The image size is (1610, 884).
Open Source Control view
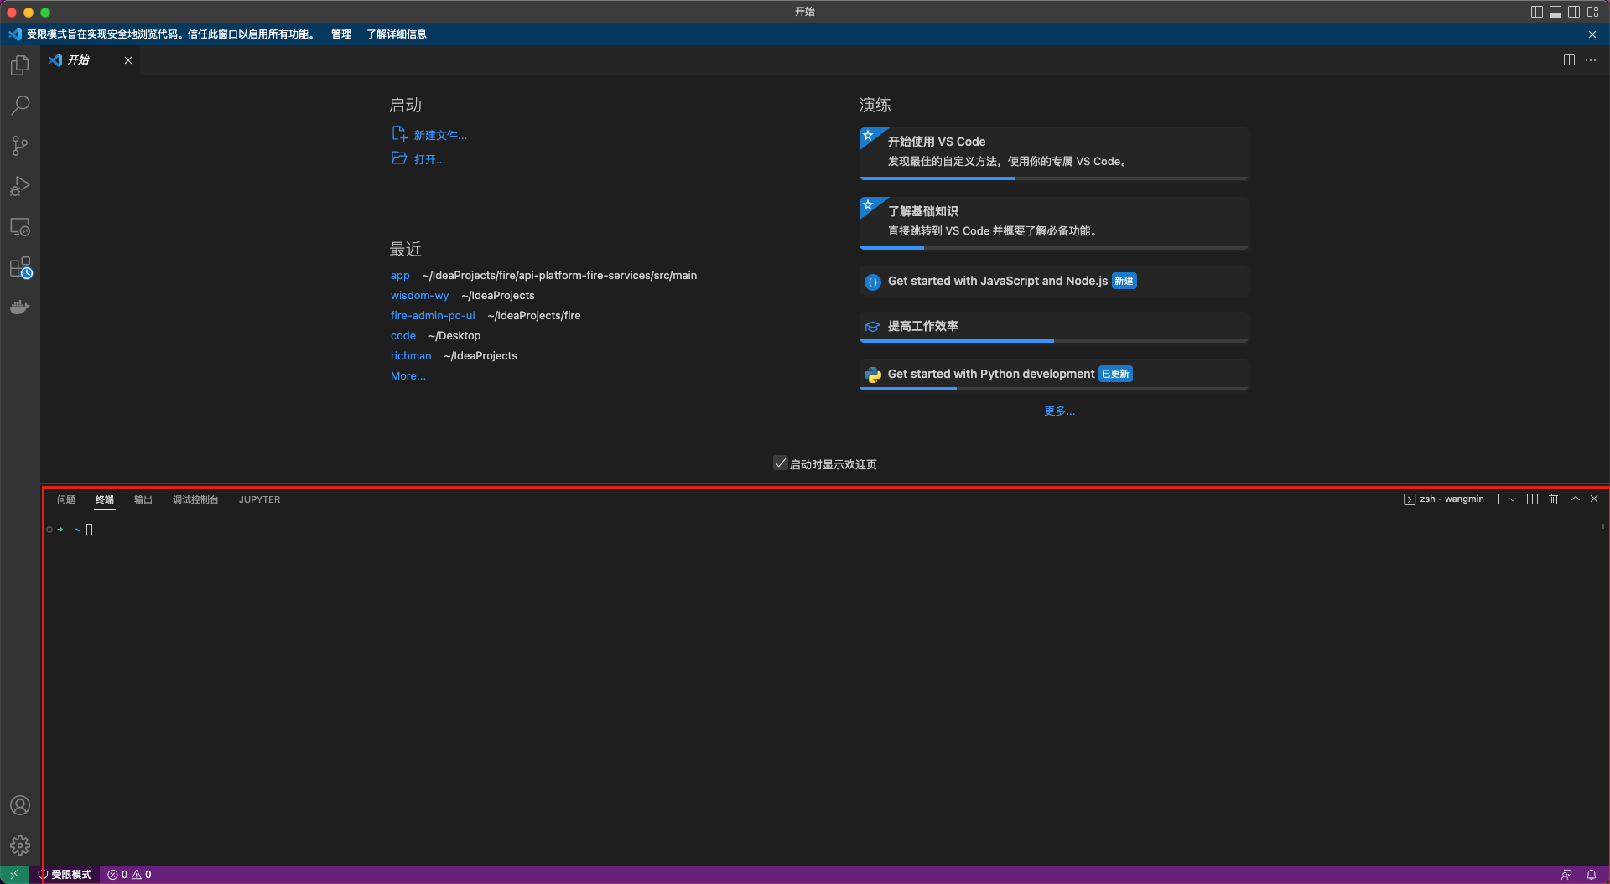20,146
